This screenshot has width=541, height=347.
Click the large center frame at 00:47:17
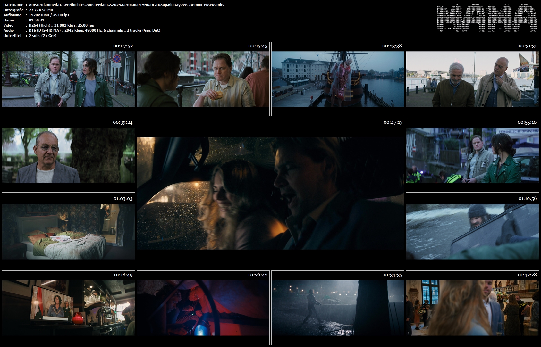pyautogui.click(x=270, y=193)
